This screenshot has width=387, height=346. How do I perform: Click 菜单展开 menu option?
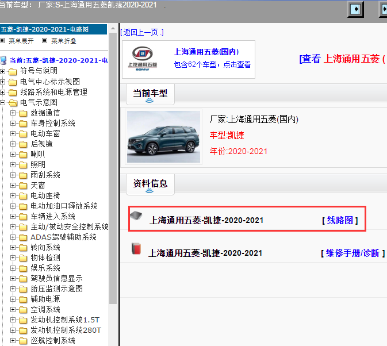pyautogui.click(x=21, y=41)
